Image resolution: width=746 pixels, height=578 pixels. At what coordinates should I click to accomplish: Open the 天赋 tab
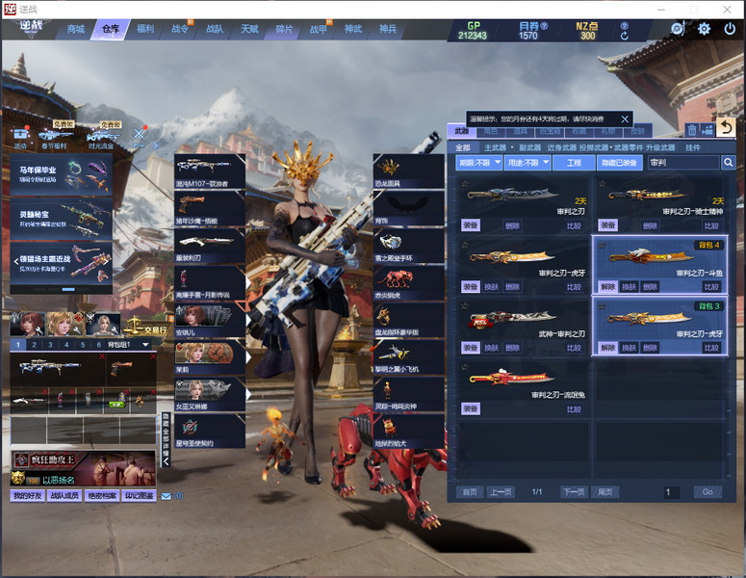tap(249, 29)
